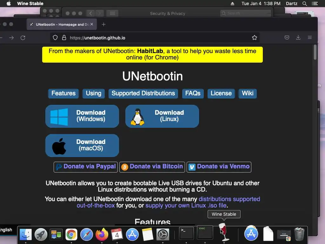Open the Using section button
325x244 pixels.
pos(94,93)
